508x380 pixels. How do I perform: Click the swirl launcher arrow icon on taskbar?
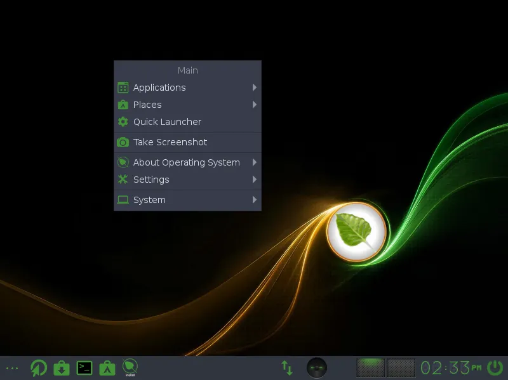38,367
